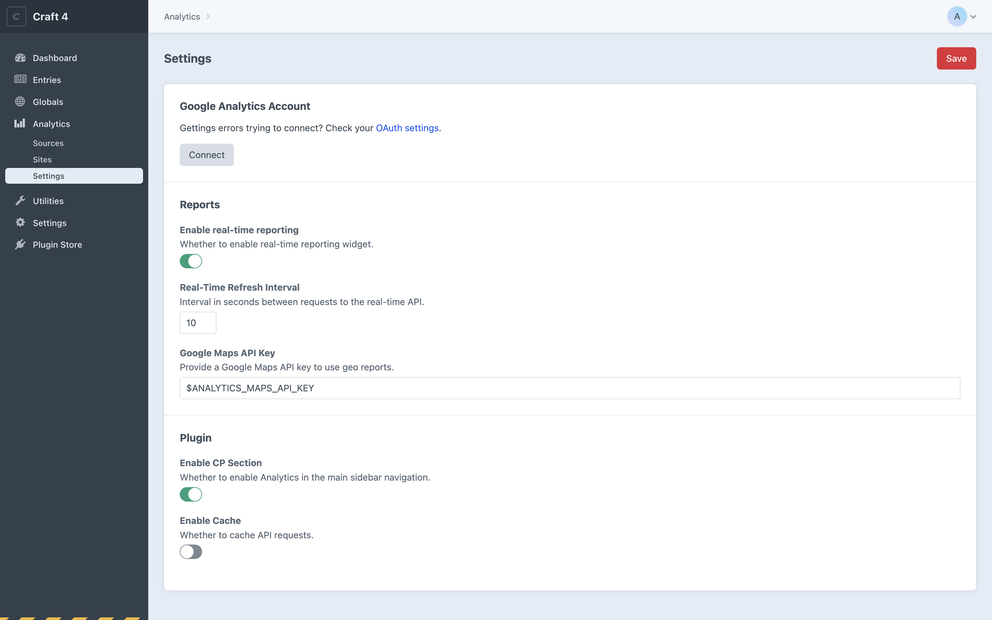Image resolution: width=992 pixels, height=620 pixels.
Task: Click the Craft logo in the top corner
Action: click(16, 16)
